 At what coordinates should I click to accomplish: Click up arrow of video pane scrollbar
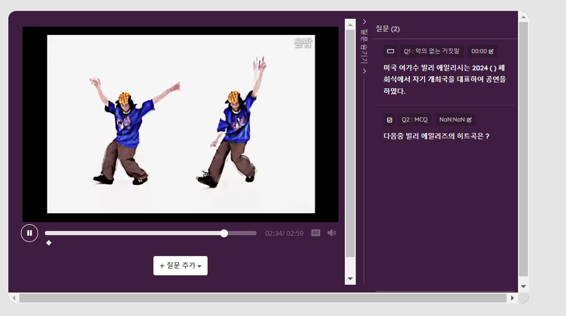[x=350, y=25]
